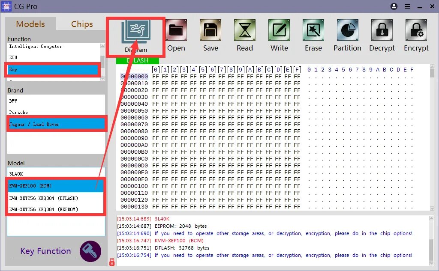Click the [8] column header
The image size is (439, 271).
[231, 69]
